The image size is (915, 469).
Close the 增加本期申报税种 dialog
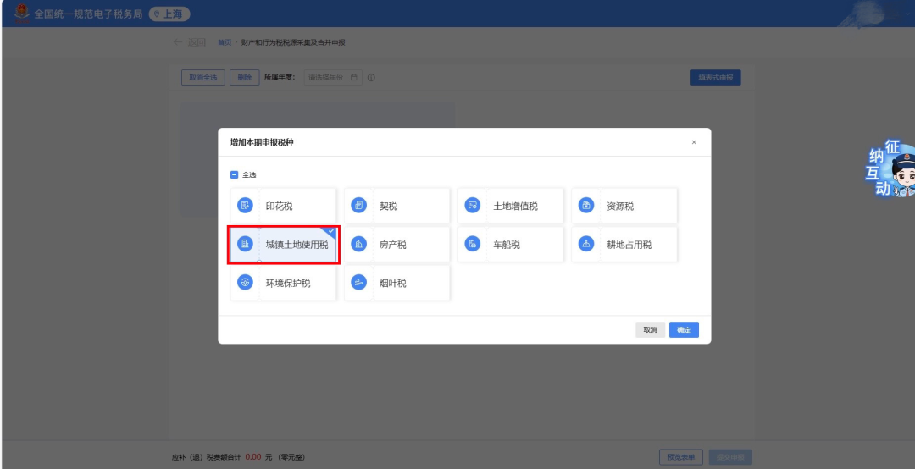tap(694, 142)
